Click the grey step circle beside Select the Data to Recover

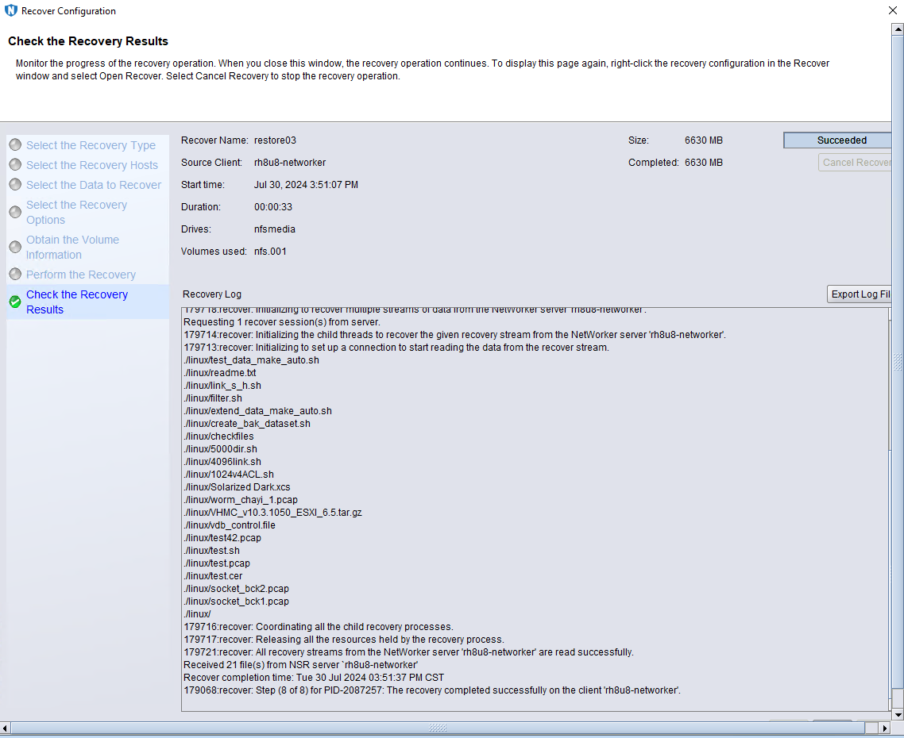point(16,184)
